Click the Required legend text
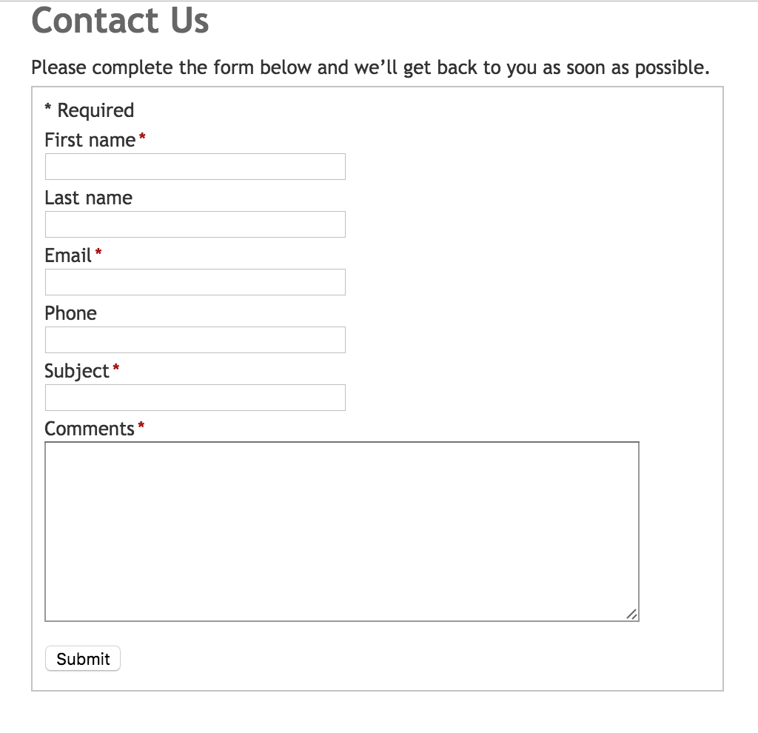Image resolution: width=758 pixels, height=733 pixels. pos(90,110)
